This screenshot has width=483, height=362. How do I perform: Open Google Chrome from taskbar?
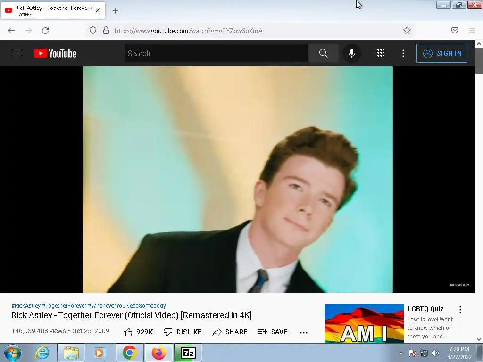[x=130, y=353]
